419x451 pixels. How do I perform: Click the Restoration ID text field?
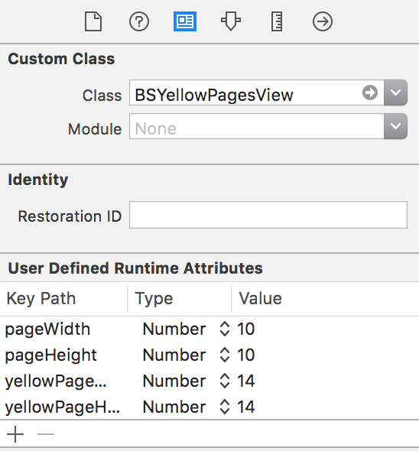pos(268,215)
